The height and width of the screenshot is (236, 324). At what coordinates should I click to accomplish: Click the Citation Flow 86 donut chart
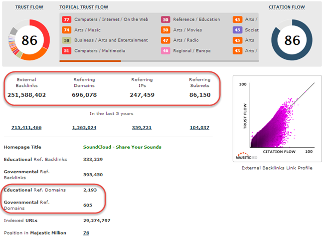click(292, 40)
